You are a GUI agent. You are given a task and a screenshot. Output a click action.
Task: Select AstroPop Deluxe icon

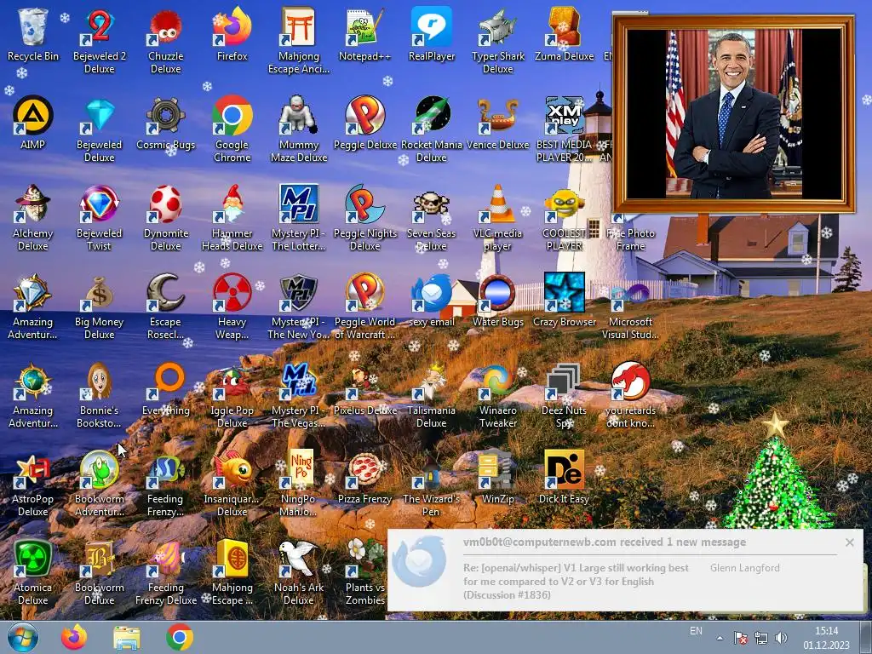pyautogui.click(x=33, y=484)
